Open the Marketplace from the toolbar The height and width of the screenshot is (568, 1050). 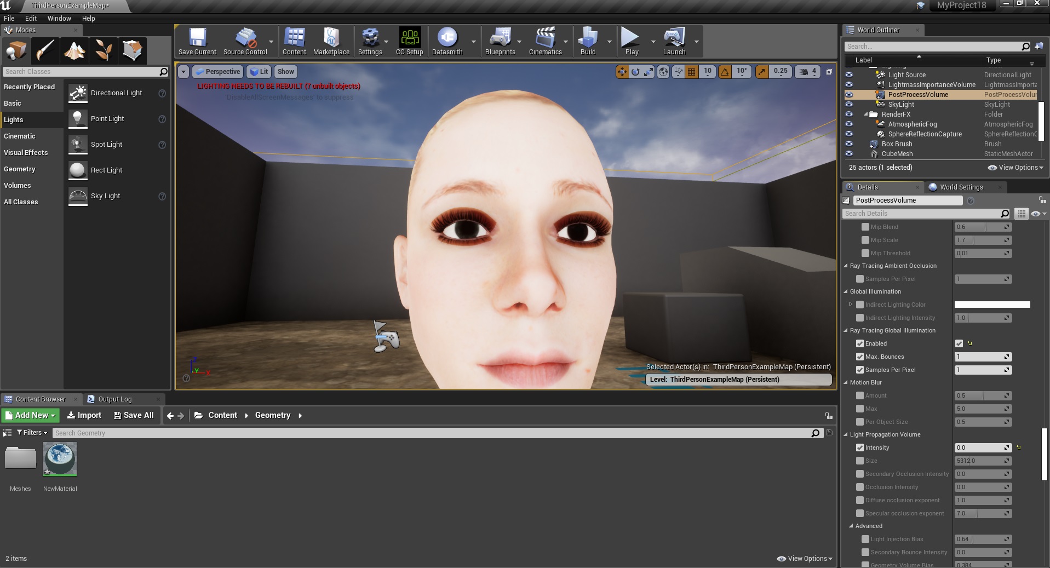(x=331, y=42)
